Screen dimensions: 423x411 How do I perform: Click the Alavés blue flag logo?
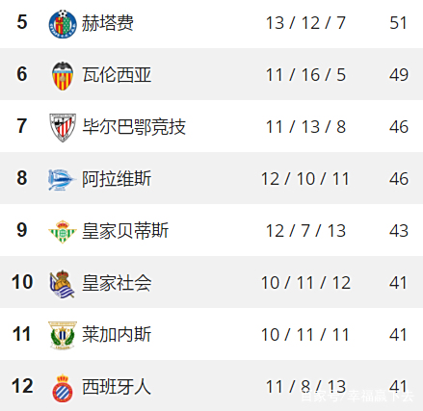click(x=62, y=180)
